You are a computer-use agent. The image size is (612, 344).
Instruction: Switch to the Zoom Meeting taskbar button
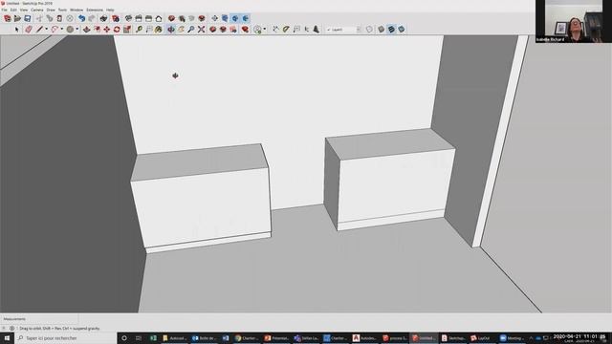coord(513,338)
